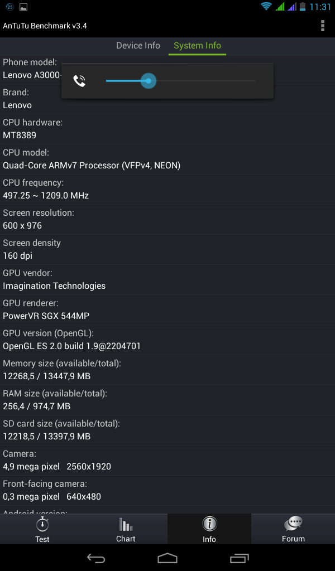The image size is (335, 571).
Task: Tap the RAM size row
Action: pos(167,400)
